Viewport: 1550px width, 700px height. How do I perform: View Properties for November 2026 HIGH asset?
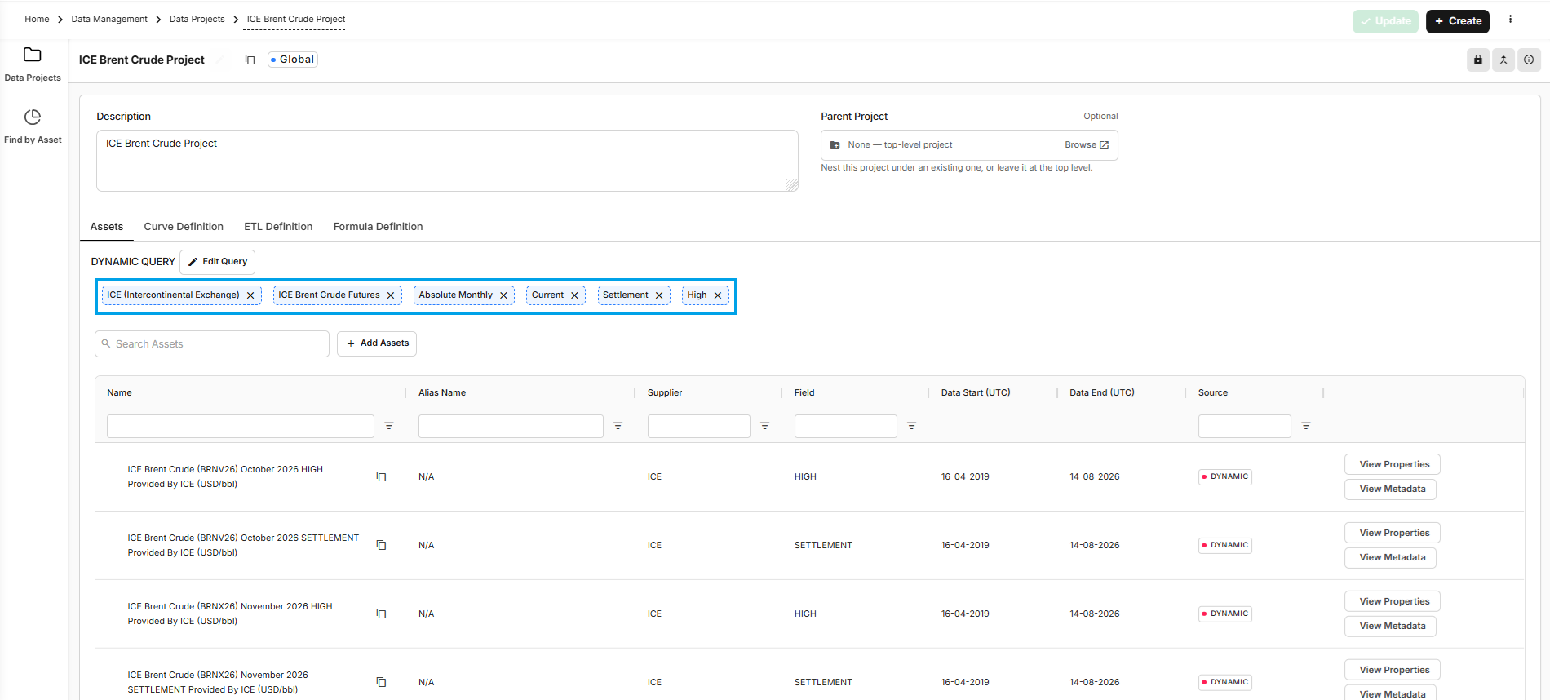[1393, 601]
